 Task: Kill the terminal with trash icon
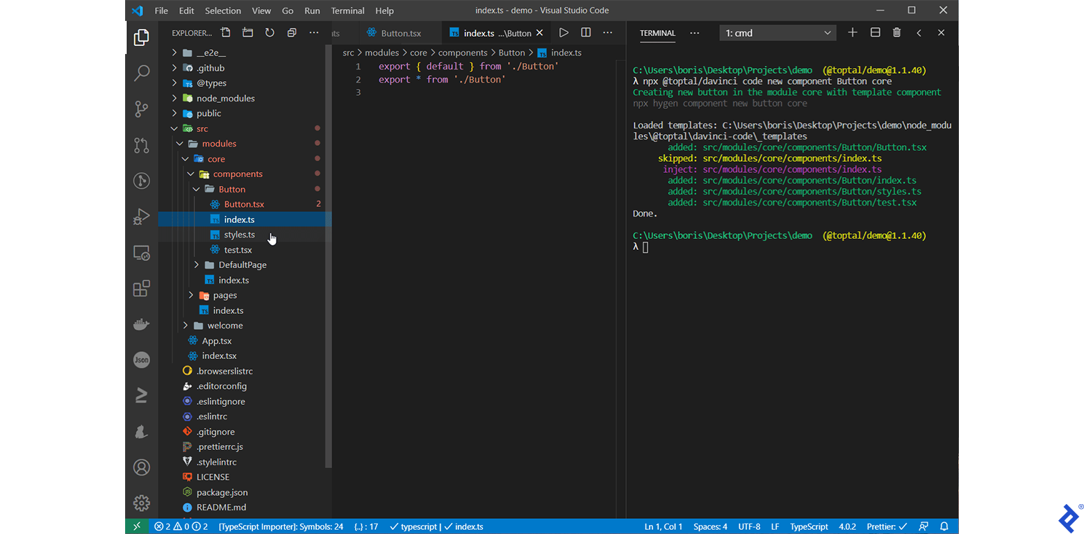point(896,33)
